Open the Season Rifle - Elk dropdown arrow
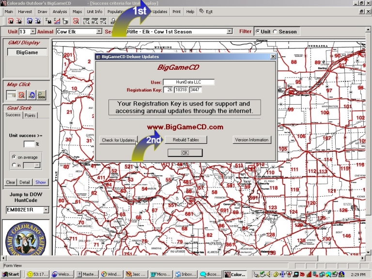Image resolution: width=372 pixels, height=279 pixels. coord(229,31)
